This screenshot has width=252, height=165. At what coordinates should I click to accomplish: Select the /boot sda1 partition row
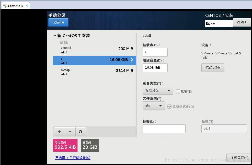coord(95,50)
